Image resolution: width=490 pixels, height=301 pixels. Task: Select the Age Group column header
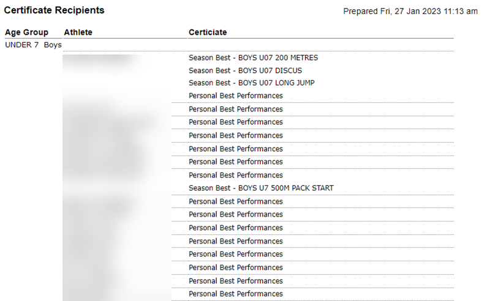[26, 32]
